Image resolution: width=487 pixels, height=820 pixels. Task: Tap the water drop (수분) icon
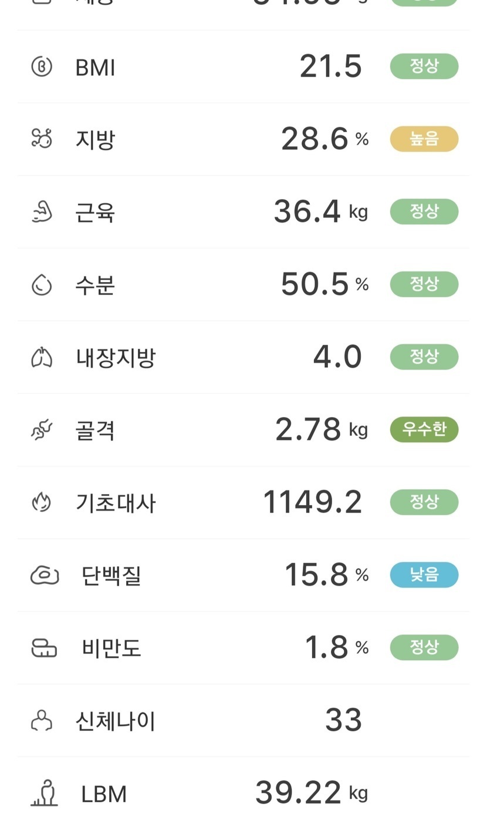(42, 285)
